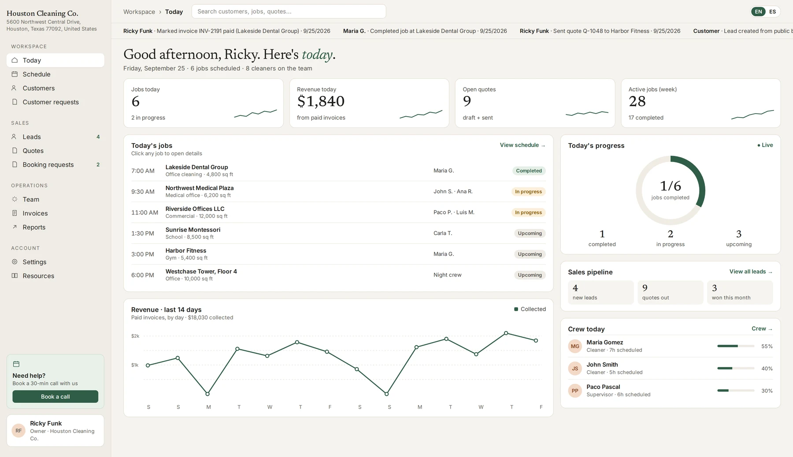Image resolution: width=793 pixels, height=457 pixels.
Task: Click the Book a call button
Action: pyautogui.click(x=56, y=397)
